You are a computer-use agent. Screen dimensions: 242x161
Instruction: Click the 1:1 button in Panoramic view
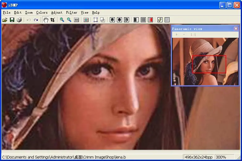coord(193,35)
